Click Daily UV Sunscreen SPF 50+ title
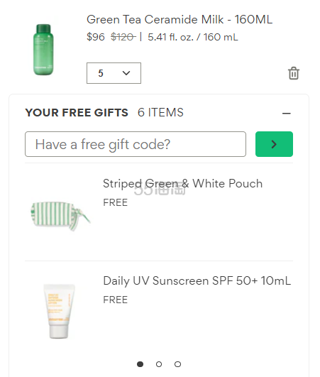 pyautogui.click(x=197, y=281)
